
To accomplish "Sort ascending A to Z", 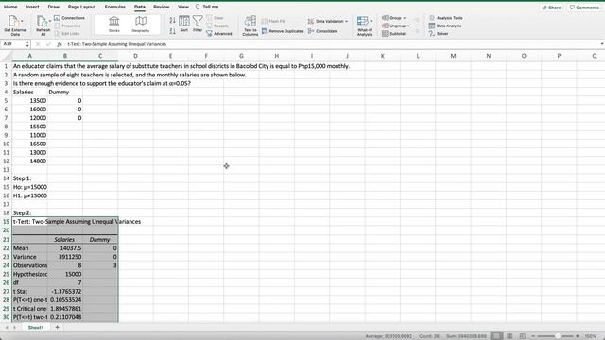I will (172, 20).
